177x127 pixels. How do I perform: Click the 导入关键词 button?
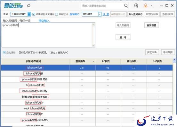123,25
